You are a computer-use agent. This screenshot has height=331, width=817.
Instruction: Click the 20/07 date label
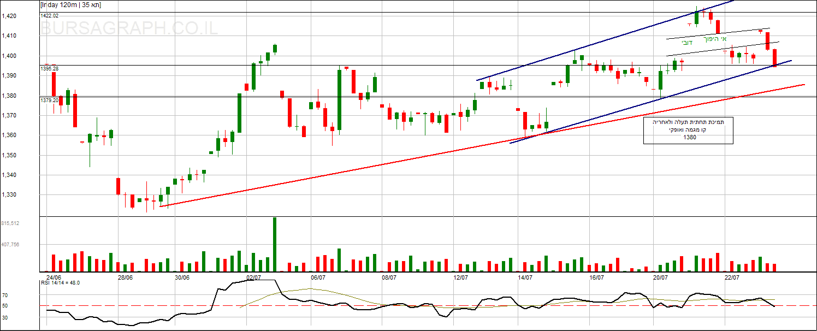pyautogui.click(x=661, y=277)
